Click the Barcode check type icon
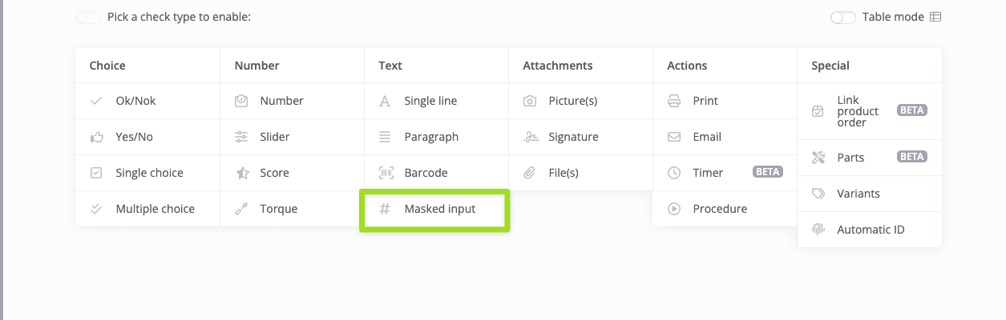 pyautogui.click(x=386, y=174)
